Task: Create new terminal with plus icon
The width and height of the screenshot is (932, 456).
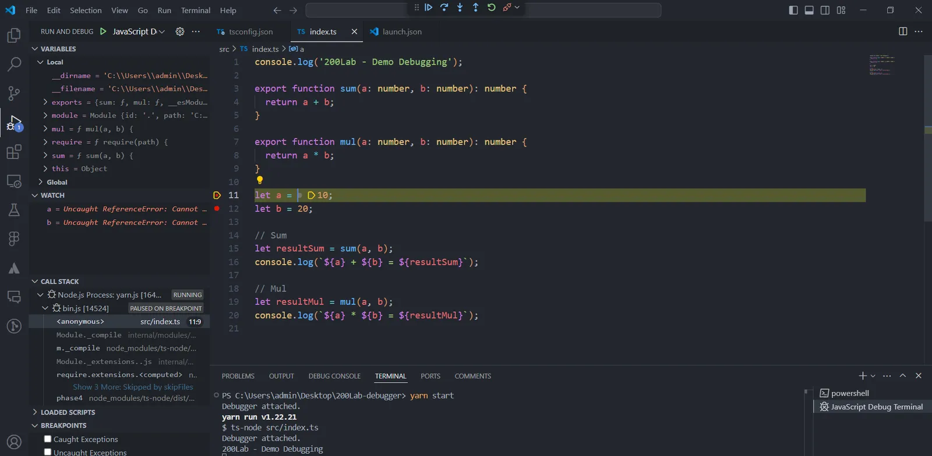Action: tap(863, 376)
